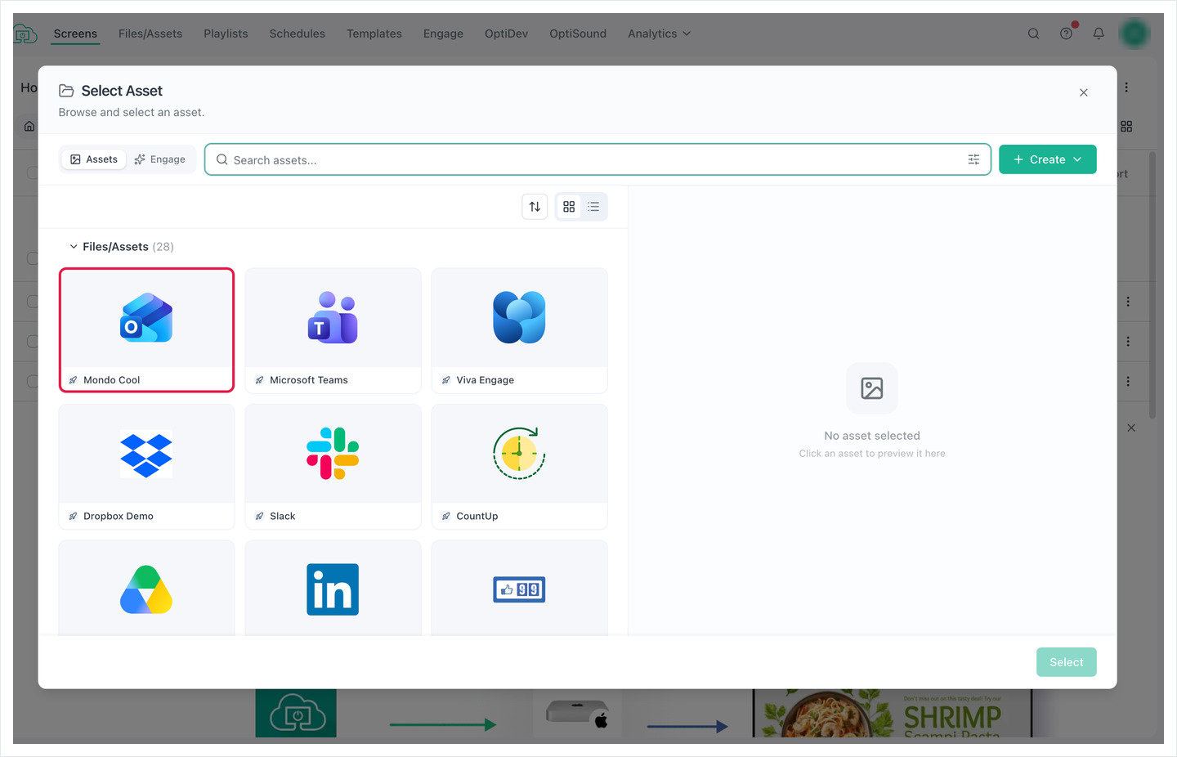Click the background page grid view icon
Screen dimensions: 1177x757
pyautogui.click(x=1126, y=126)
